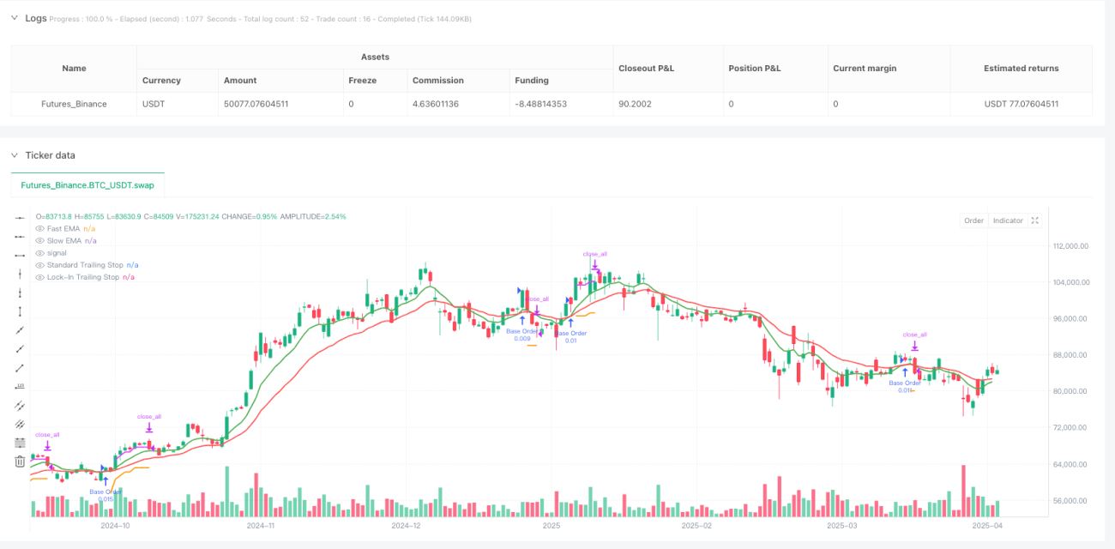The width and height of the screenshot is (1115, 549).
Task: Click the Estimated returns column header
Action: point(1021,69)
